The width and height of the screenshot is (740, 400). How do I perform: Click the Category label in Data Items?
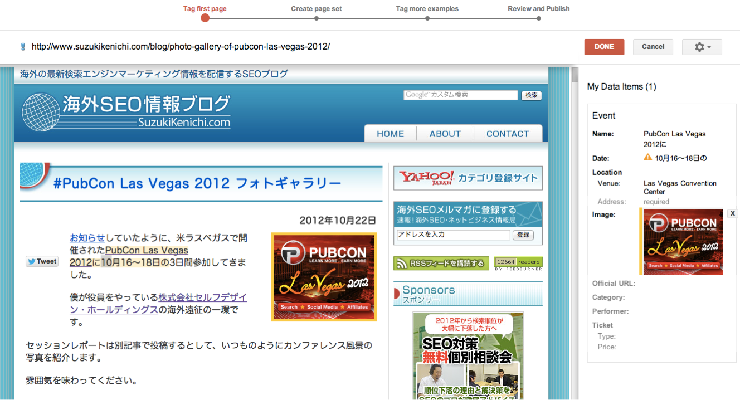coord(608,297)
